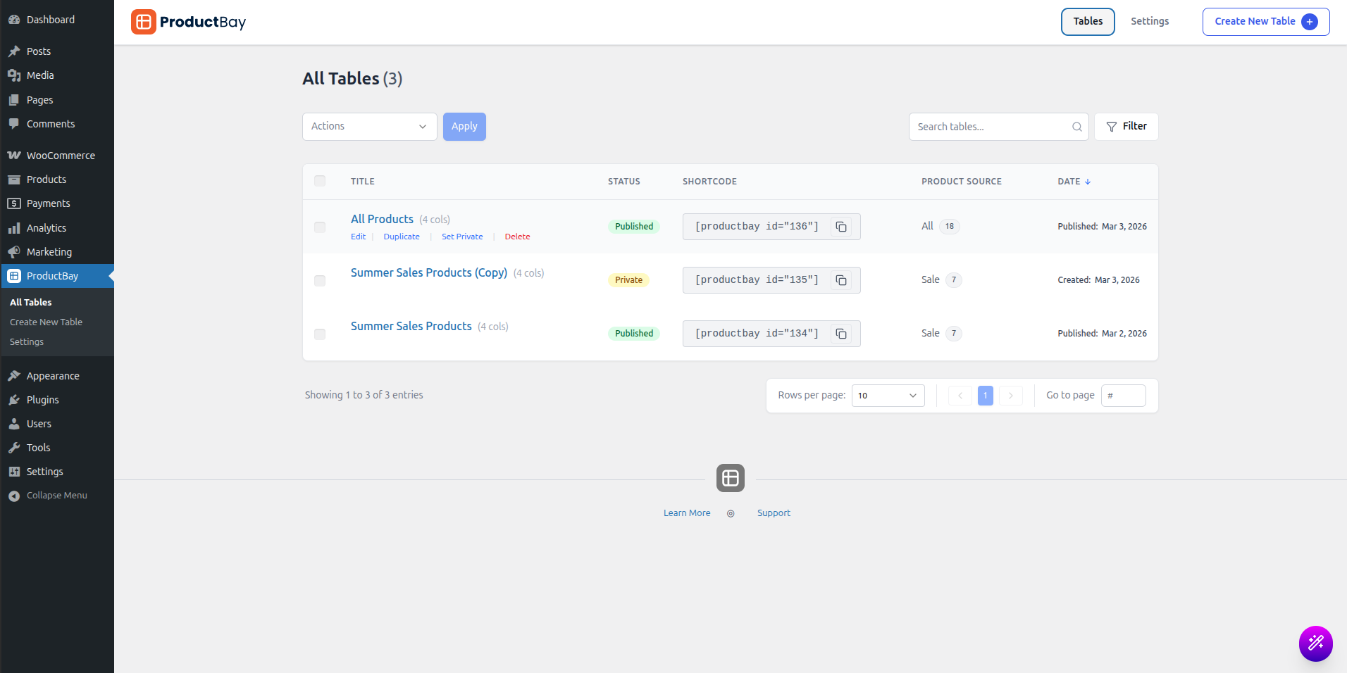
Task: Click the ProductBay logo icon in the header
Action: click(x=144, y=22)
